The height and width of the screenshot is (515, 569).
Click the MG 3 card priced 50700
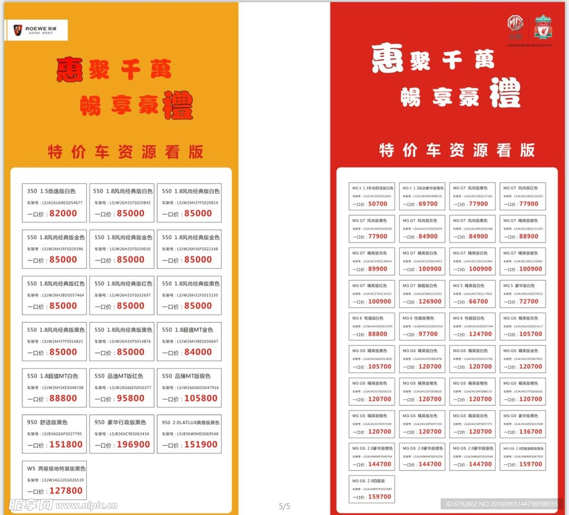[x=372, y=196]
